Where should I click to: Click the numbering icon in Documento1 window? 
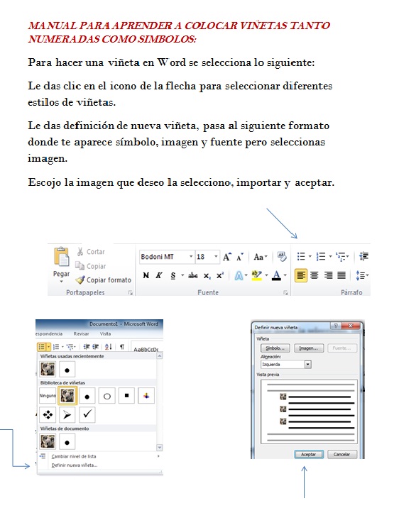point(56,347)
